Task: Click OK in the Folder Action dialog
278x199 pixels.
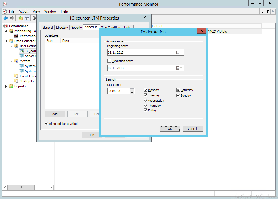Action: tap(170, 129)
